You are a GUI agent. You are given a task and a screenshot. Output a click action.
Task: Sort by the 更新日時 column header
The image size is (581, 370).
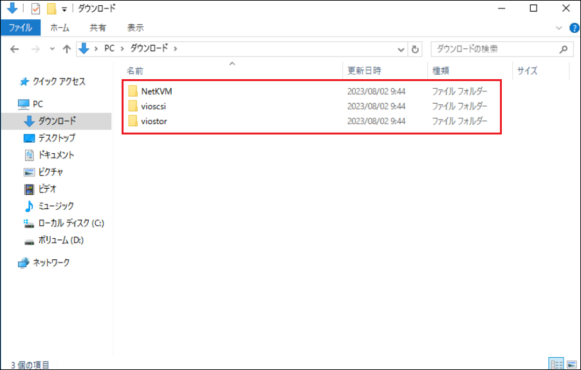pos(364,70)
